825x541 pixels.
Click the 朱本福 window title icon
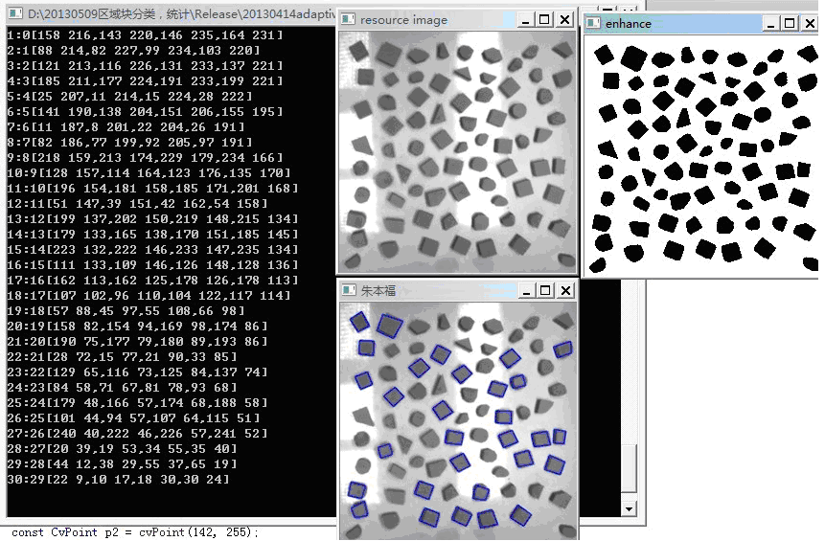click(349, 290)
